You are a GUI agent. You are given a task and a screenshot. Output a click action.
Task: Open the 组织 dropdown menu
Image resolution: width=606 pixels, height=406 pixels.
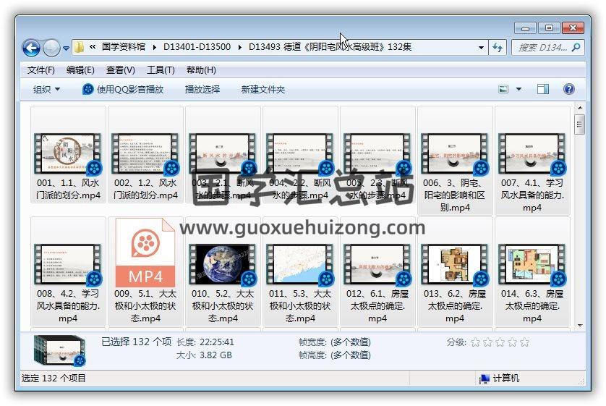(x=47, y=89)
